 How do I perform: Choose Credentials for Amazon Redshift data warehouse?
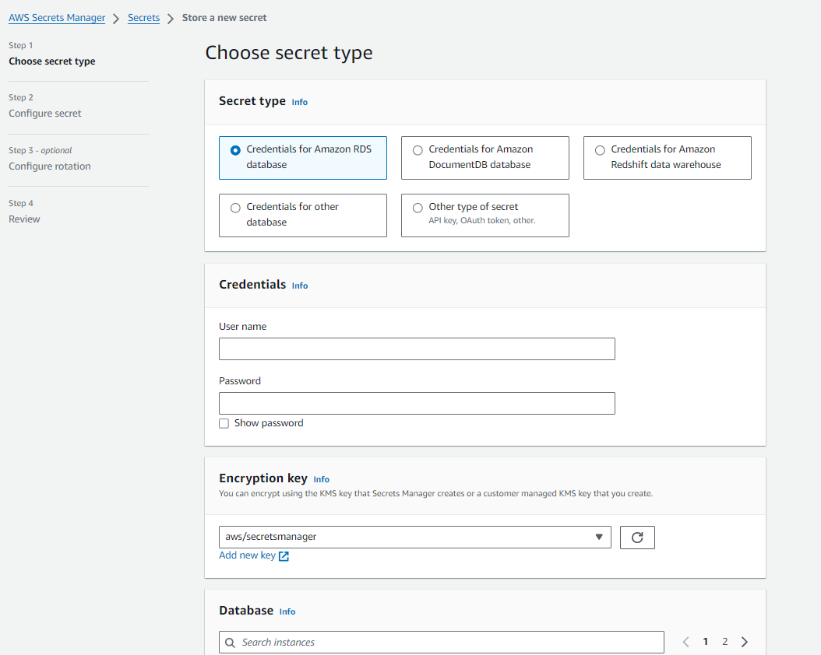pos(601,150)
